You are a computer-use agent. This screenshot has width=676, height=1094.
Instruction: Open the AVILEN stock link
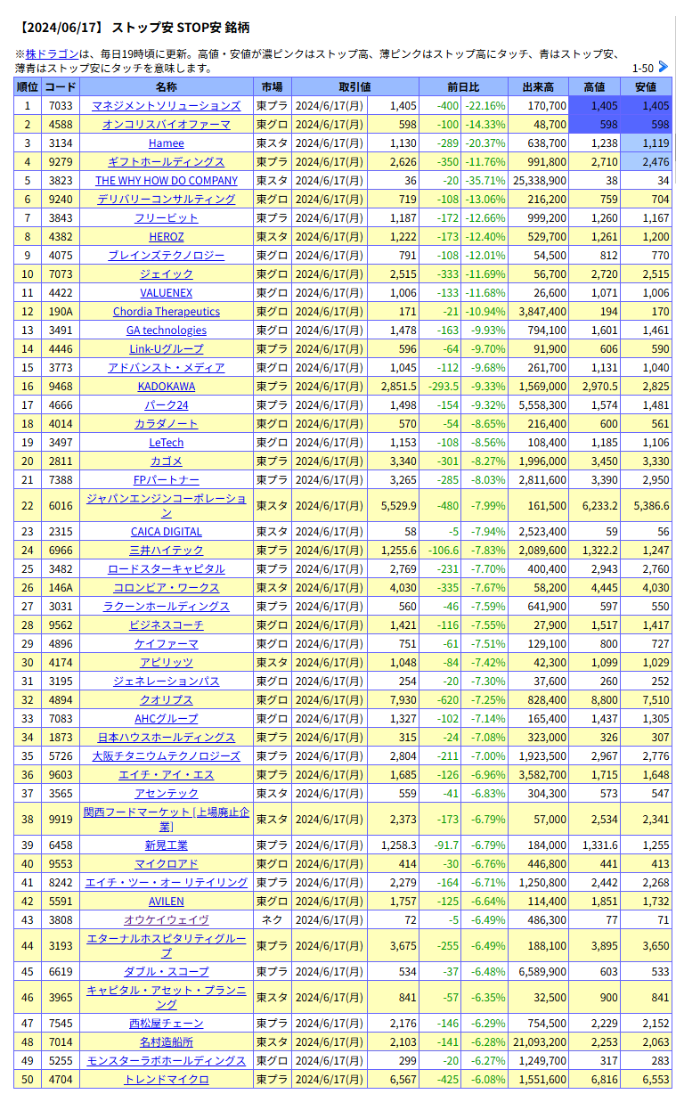(167, 901)
